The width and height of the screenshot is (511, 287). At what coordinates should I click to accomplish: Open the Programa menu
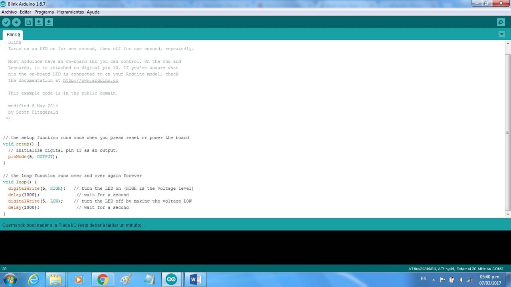pyautogui.click(x=44, y=12)
